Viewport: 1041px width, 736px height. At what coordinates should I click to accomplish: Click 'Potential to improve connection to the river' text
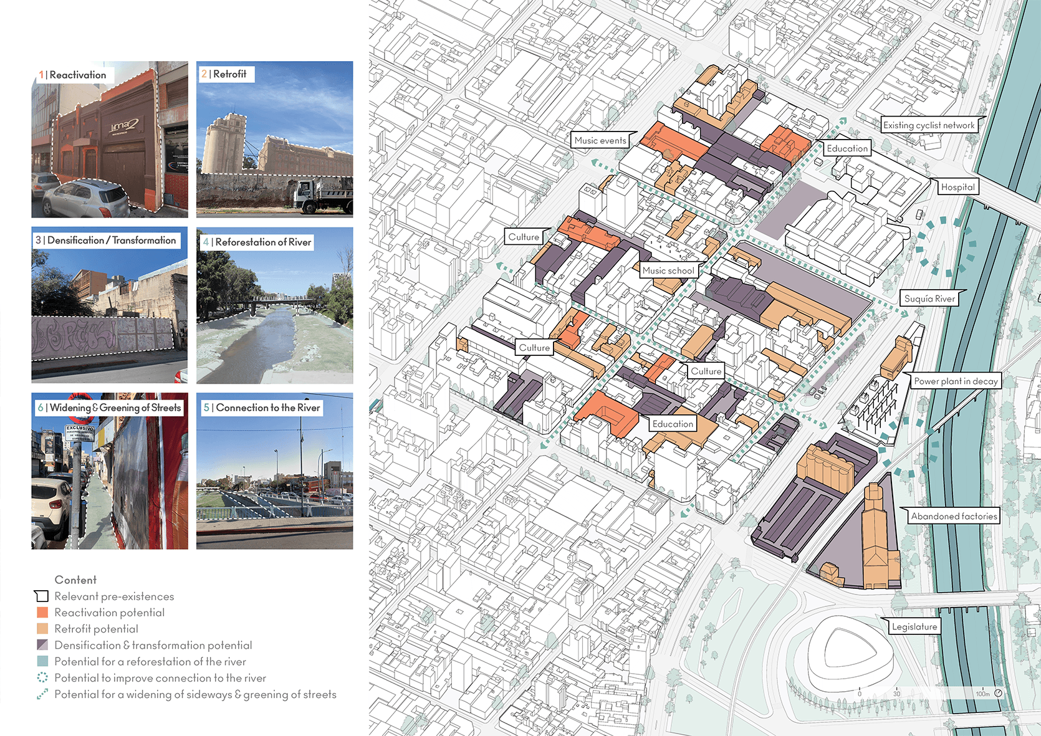tap(160, 677)
